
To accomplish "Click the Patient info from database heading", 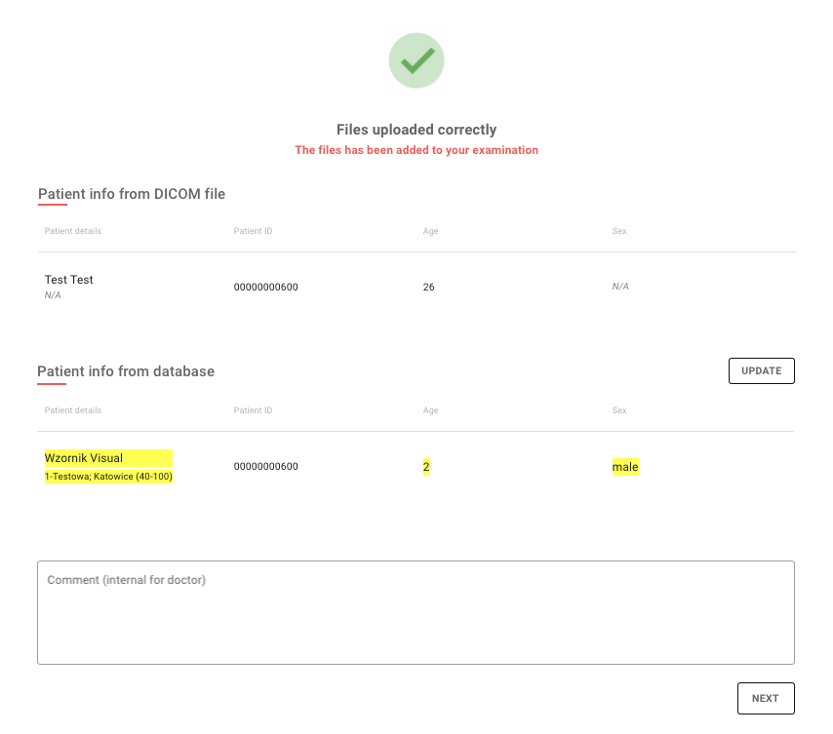I will pyautogui.click(x=126, y=371).
